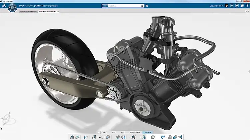250x140 pixels.
Task: Click the plus Add icon in top bar
Action: pos(232,6)
